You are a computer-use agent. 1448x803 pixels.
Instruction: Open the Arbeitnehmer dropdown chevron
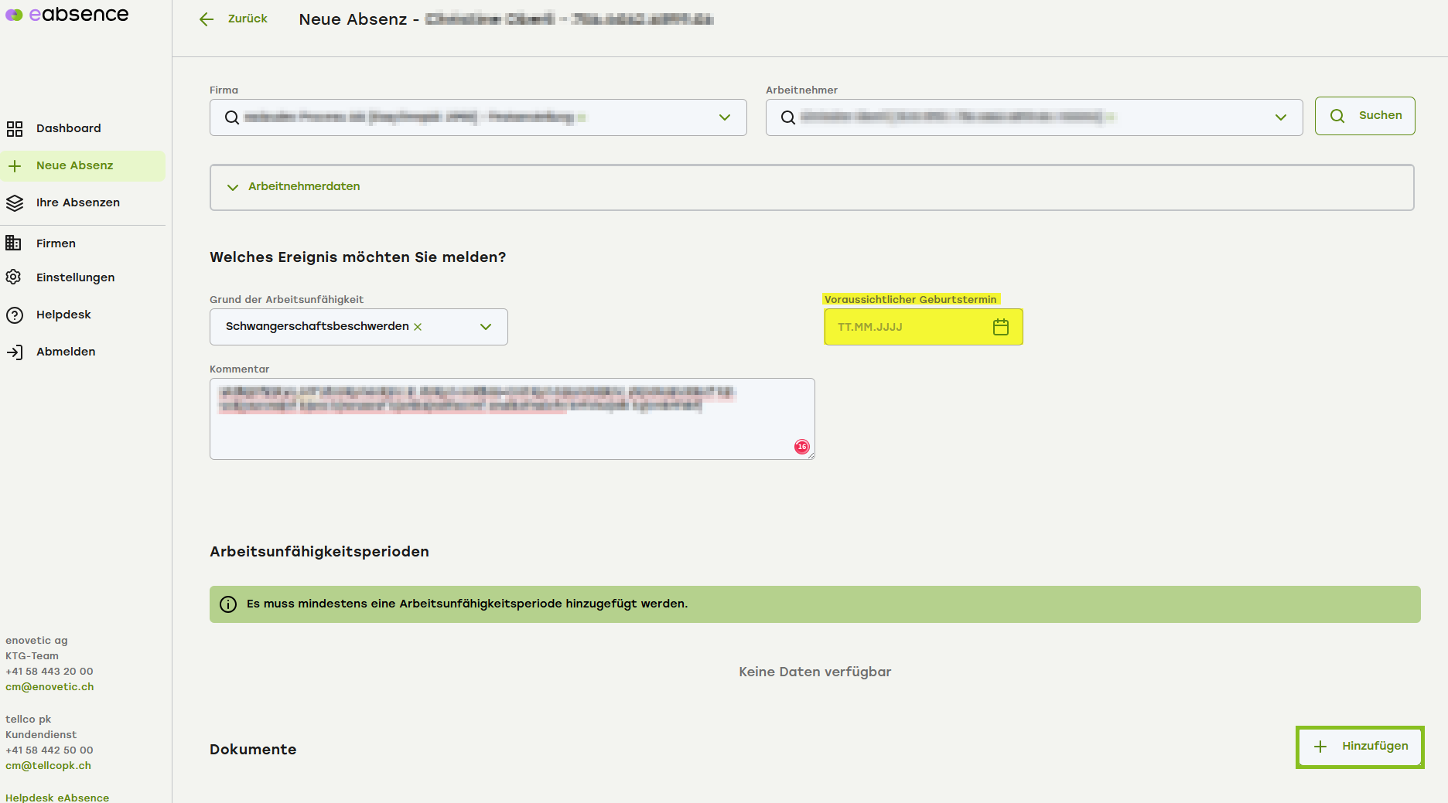[1280, 117]
